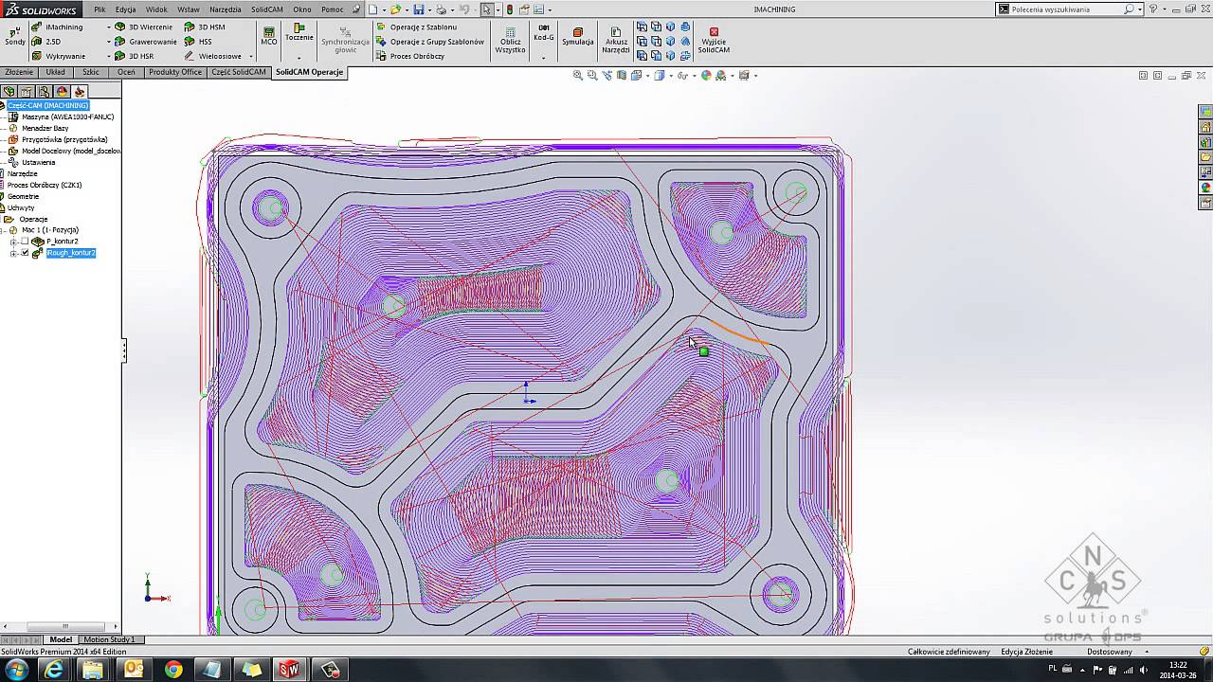Click the selection cursor tool icon
Viewport: 1213px width, 682px height.
click(x=486, y=9)
